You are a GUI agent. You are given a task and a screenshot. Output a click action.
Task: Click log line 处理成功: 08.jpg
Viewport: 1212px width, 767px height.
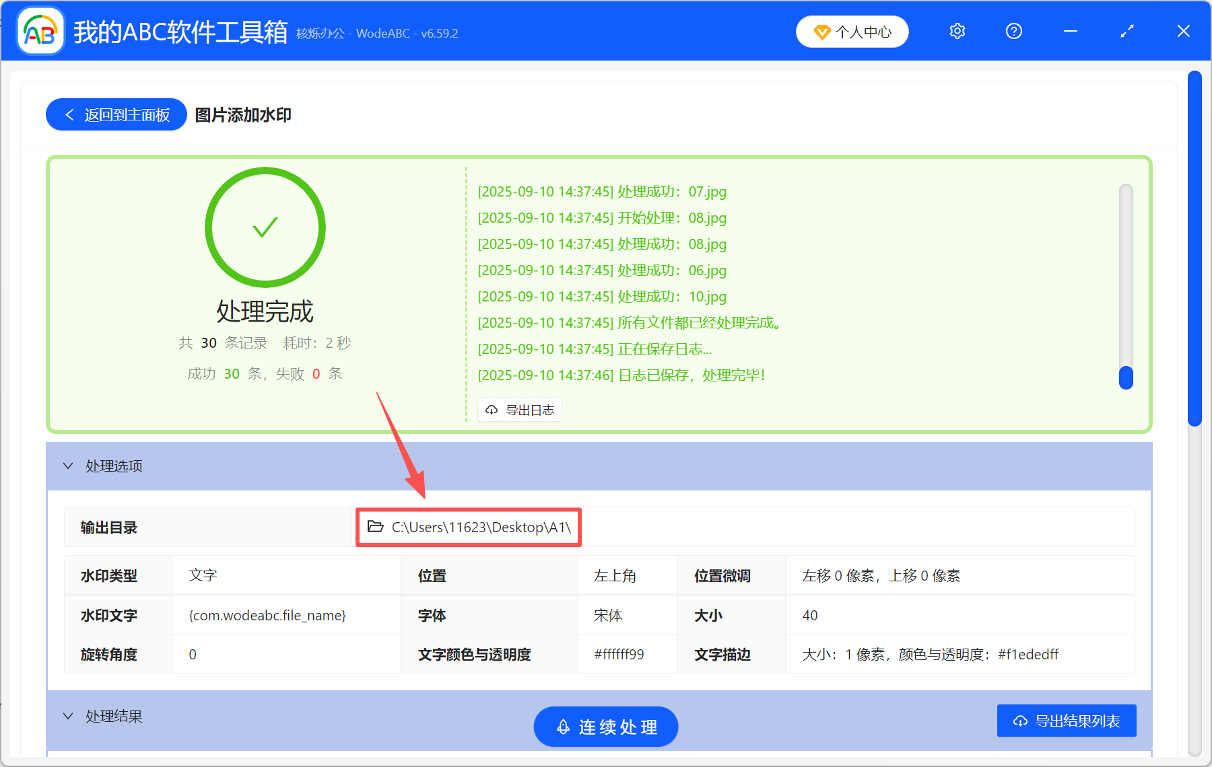click(x=602, y=244)
